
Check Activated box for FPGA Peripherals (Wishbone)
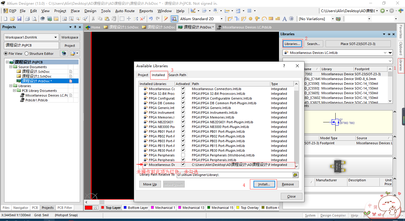point(183,155)
